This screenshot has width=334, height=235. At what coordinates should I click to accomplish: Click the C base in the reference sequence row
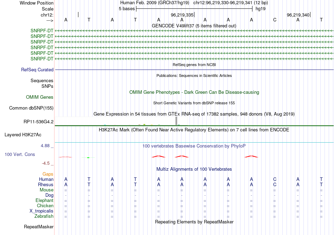tap(275, 20)
